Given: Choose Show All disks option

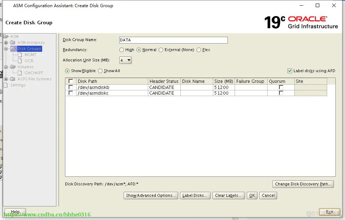Looking at the screenshot, I should click(x=100, y=71).
